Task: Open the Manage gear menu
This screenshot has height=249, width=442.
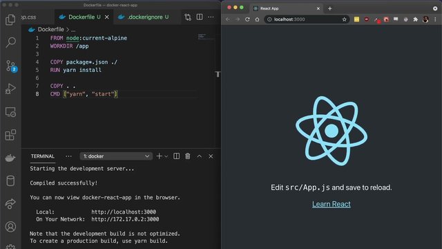Action: pos(10,246)
